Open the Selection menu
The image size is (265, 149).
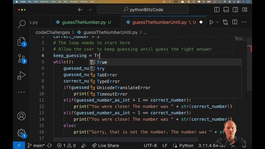[x=44, y=2]
